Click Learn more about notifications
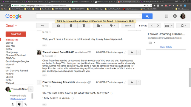Viewport: 191px width, 107px height. point(121,21)
